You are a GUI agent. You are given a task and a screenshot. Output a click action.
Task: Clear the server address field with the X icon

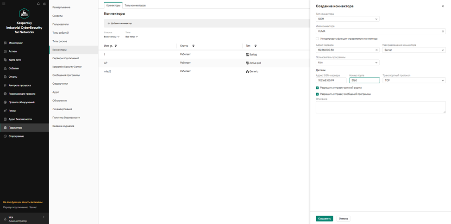pyautogui.click(x=376, y=50)
